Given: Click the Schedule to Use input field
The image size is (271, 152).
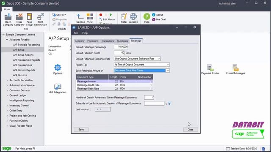Looking at the screenshot, I should (154, 103).
